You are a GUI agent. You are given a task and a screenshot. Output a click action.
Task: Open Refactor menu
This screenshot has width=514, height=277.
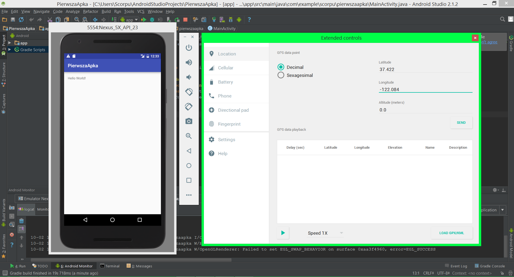91,12
